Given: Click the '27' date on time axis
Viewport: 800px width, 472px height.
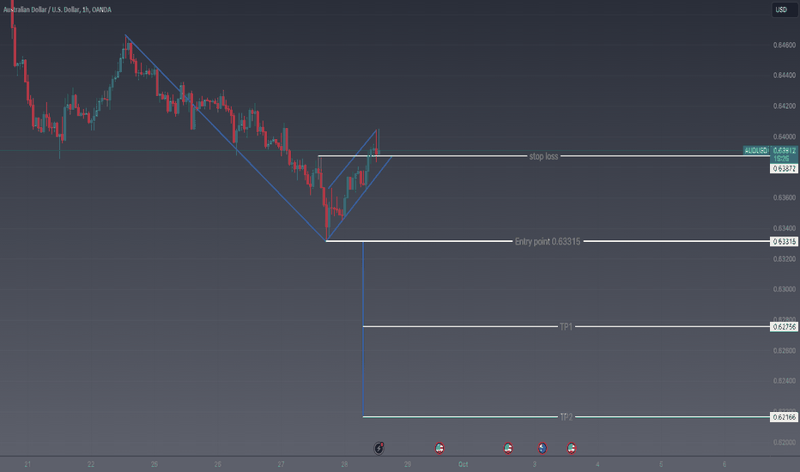Looking at the screenshot, I should pos(282,464).
